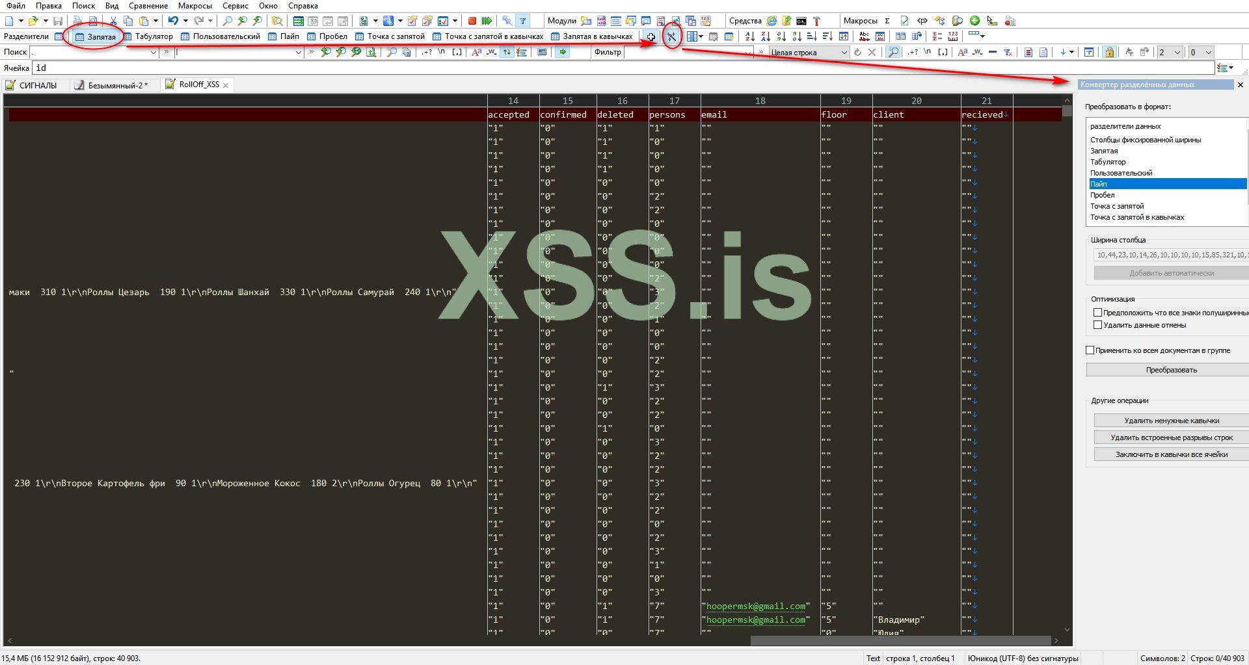Open the Файл menu
Image resolution: width=1249 pixels, height=665 pixels.
16,6
